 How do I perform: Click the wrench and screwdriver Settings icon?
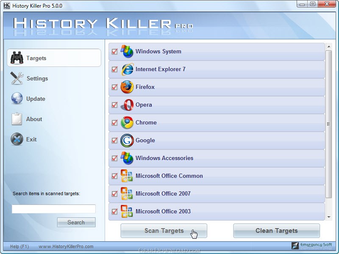coord(17,78)
